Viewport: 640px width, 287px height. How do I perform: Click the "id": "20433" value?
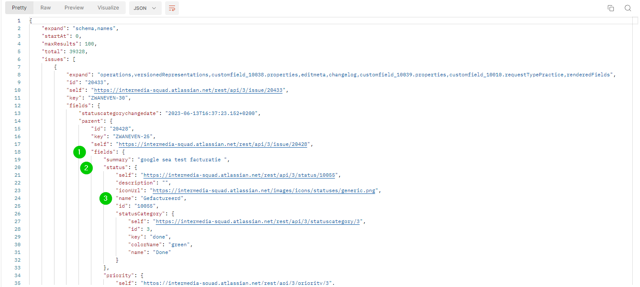(96, 82)
